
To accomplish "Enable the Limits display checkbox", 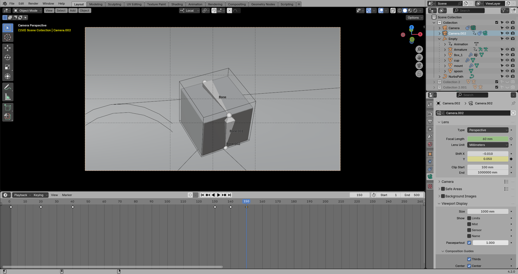I will (469, 218).
